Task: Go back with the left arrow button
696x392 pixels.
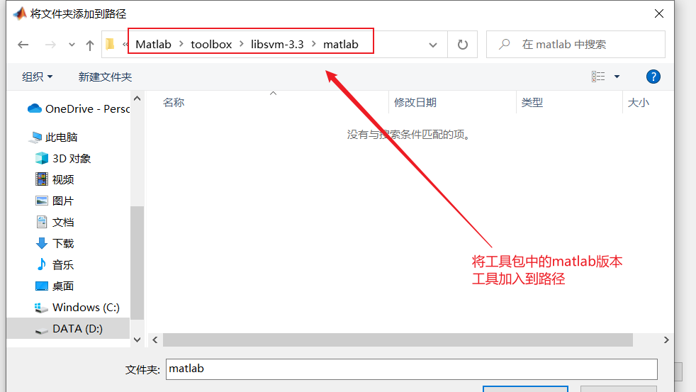Action: point(23,45)
